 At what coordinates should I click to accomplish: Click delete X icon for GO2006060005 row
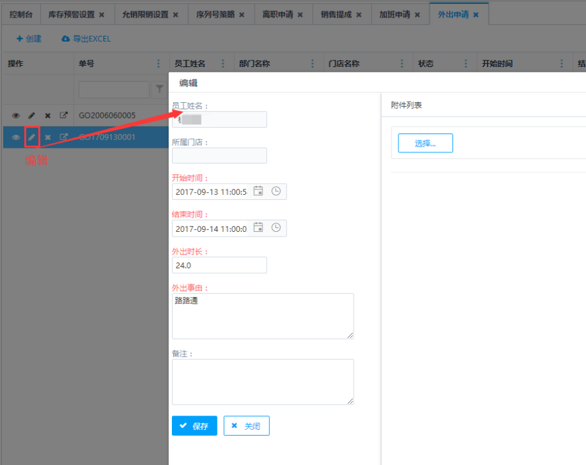click(x=48, y=115)
